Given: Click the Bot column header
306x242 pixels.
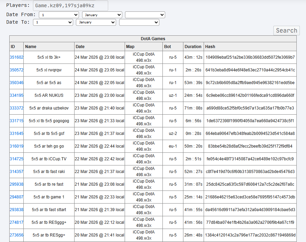Looking at the screenshot, I should coord(173,47).
